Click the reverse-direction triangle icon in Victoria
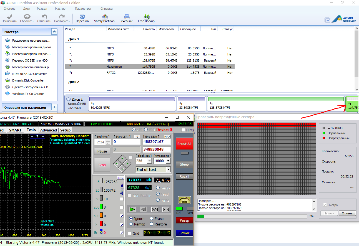 (143, 209)
